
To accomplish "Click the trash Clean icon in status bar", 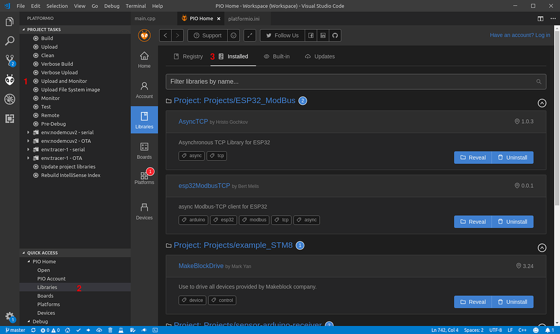I will tap(110, 330).
